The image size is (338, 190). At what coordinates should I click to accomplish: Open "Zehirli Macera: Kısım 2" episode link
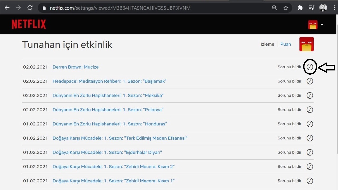(x=114, y=167)
